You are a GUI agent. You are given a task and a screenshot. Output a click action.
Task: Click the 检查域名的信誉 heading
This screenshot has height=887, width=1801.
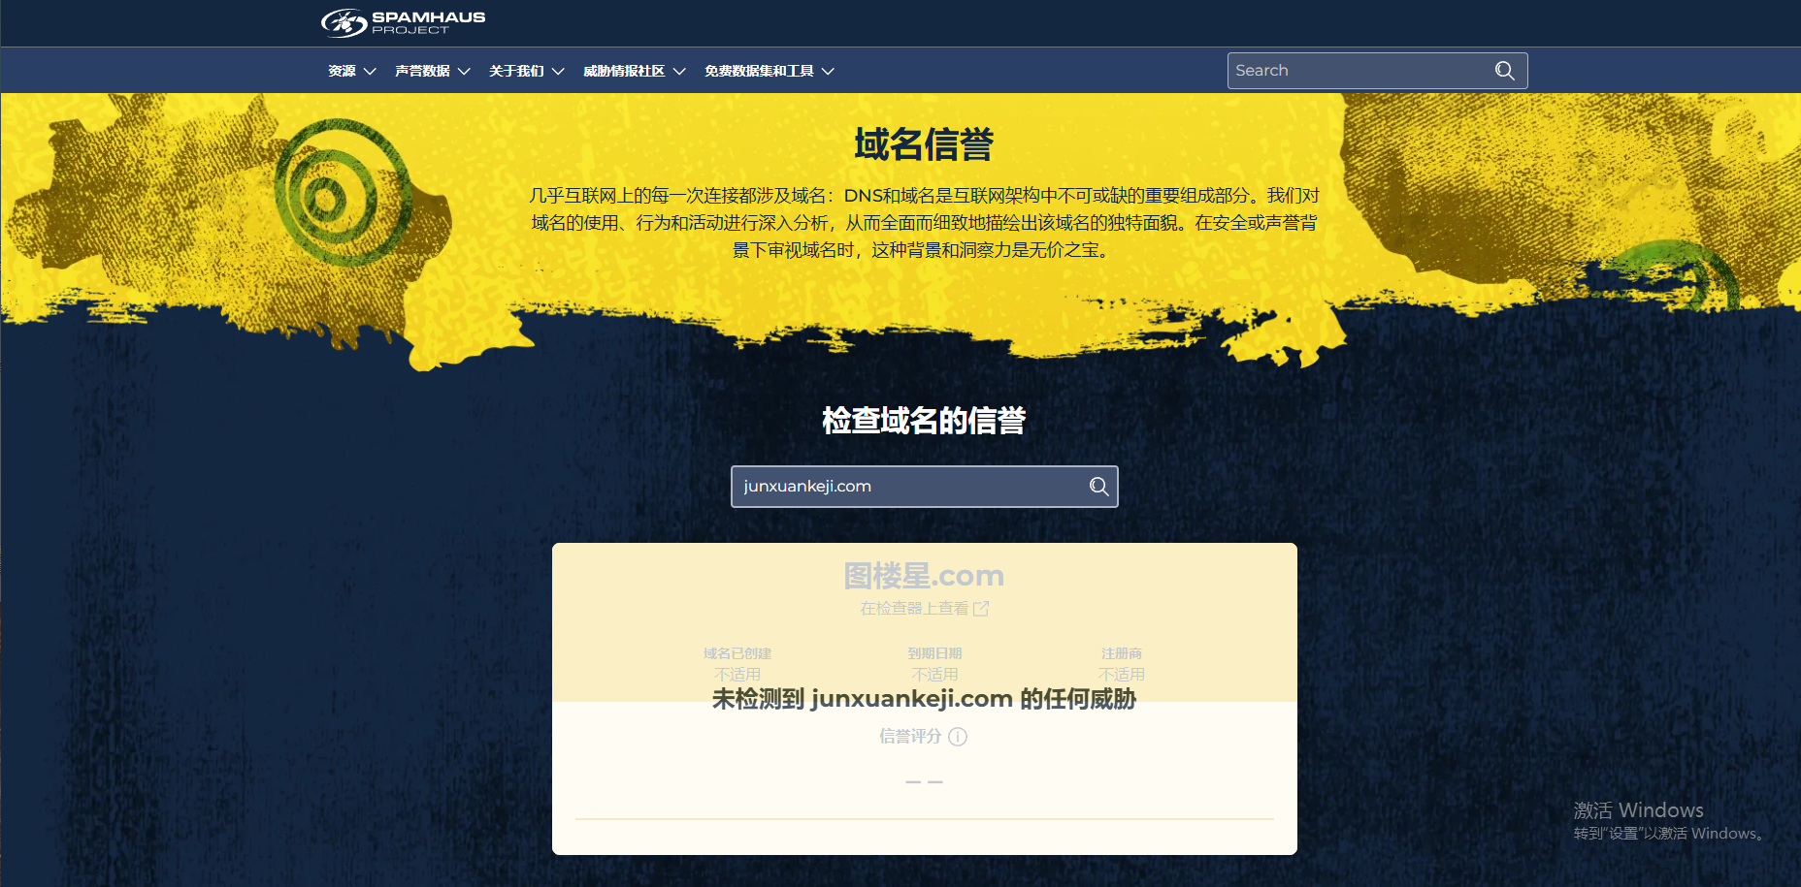pos(924,421)
